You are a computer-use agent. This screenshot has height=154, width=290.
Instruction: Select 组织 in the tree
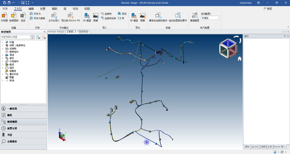[12, 68]
